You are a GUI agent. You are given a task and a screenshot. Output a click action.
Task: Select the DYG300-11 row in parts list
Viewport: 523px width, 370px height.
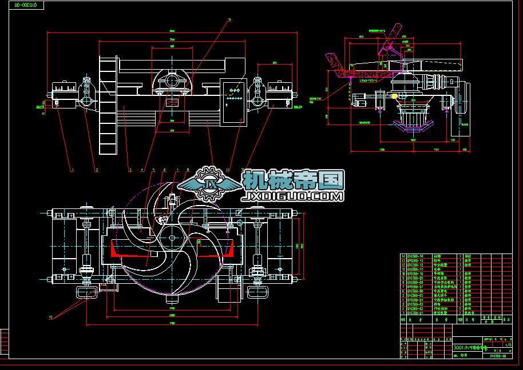coord(456,269)
